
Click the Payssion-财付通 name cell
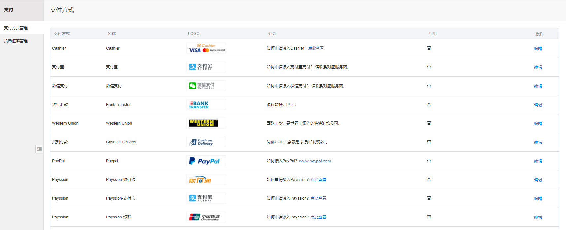(x=120, y=180)
